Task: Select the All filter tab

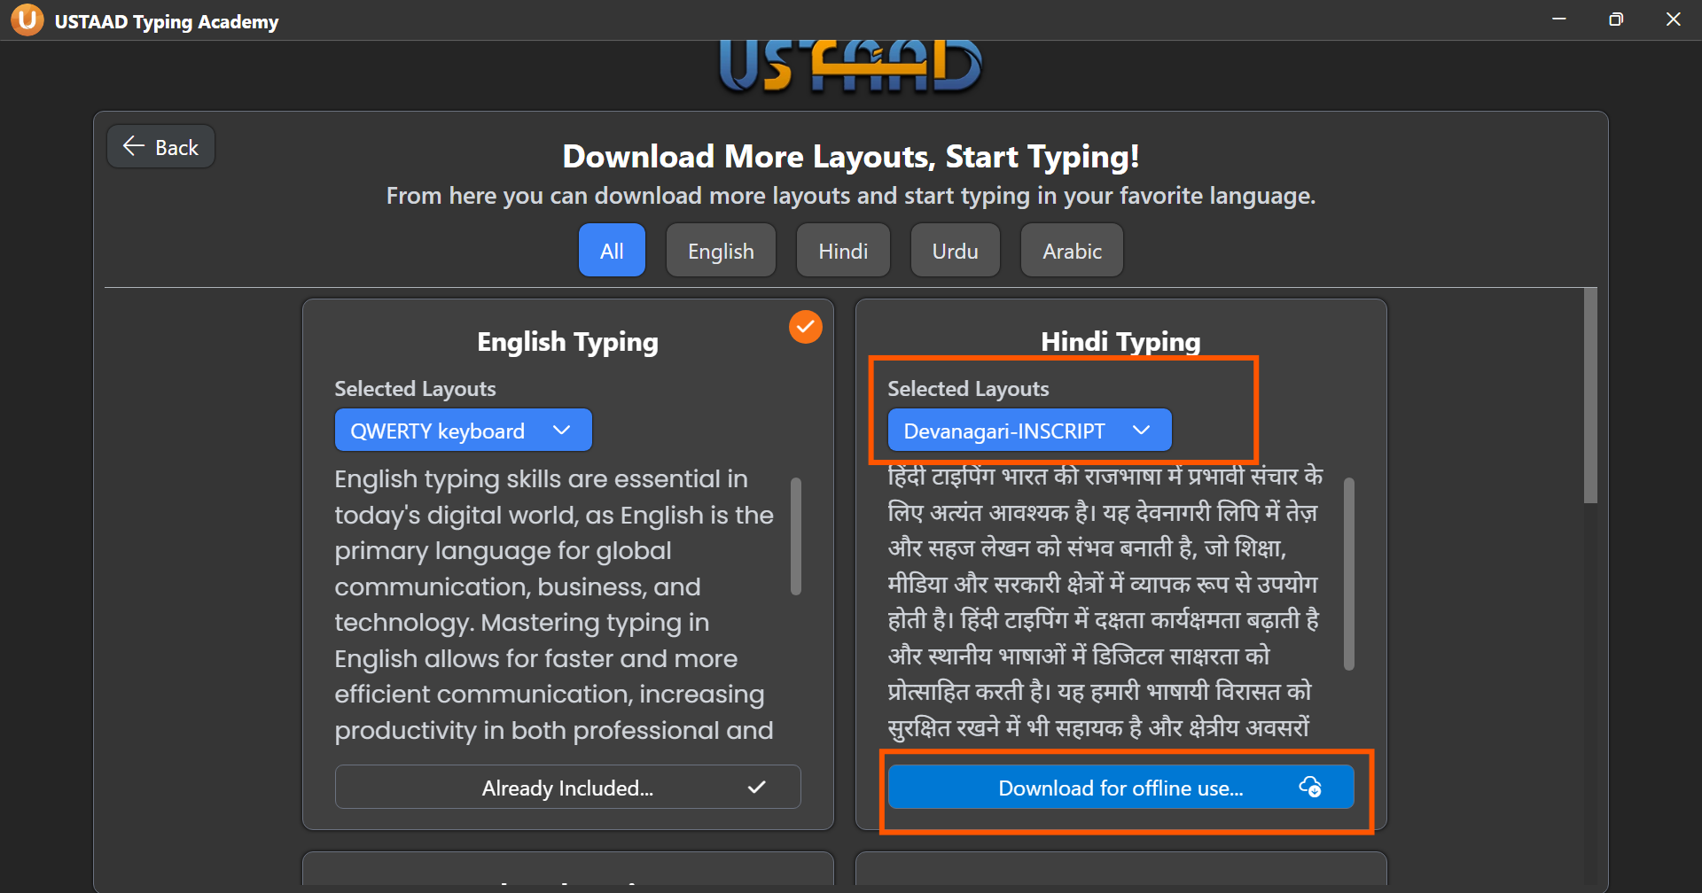Action: [612, 251]
